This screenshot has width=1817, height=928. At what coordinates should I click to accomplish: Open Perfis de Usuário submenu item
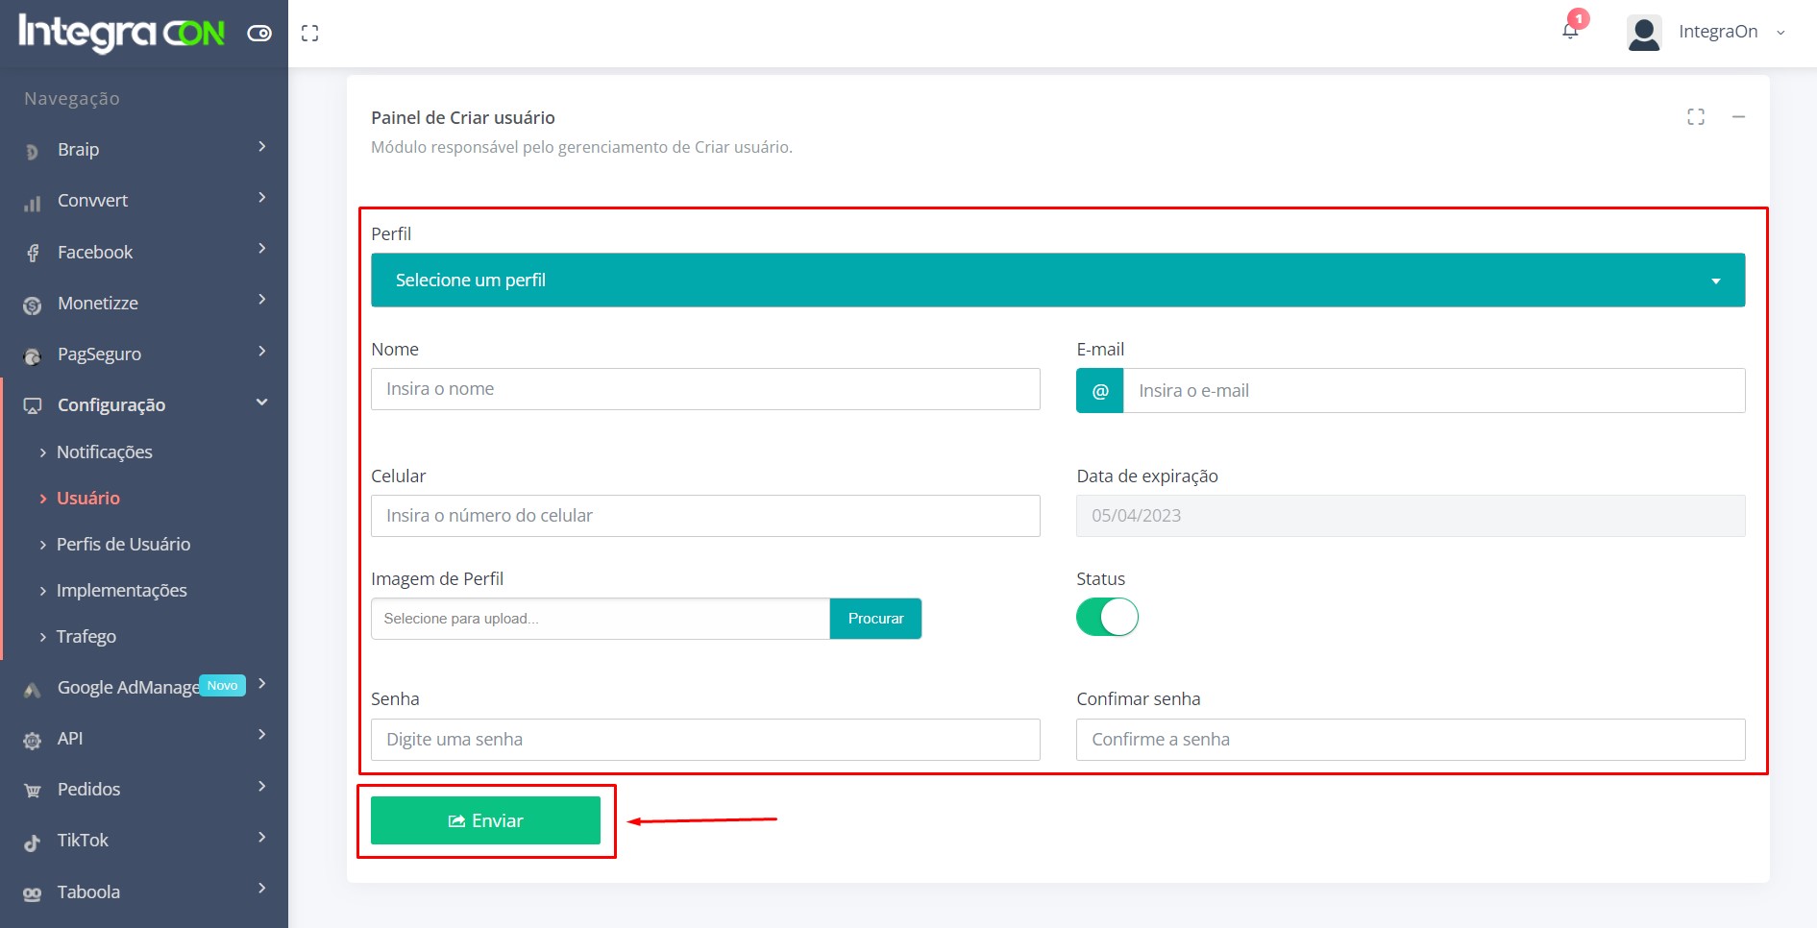point(123,545)
